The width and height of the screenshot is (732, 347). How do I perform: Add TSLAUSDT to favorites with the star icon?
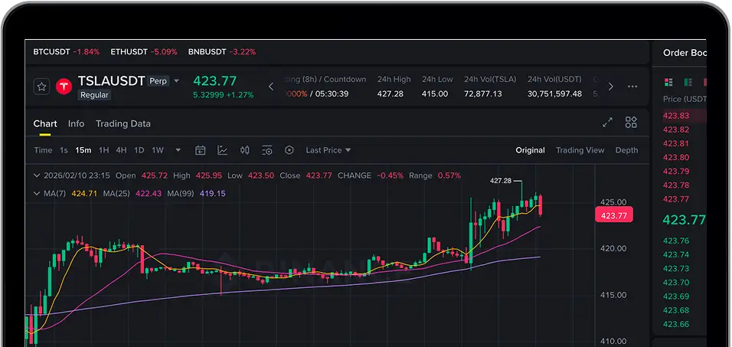pos(41,87)
